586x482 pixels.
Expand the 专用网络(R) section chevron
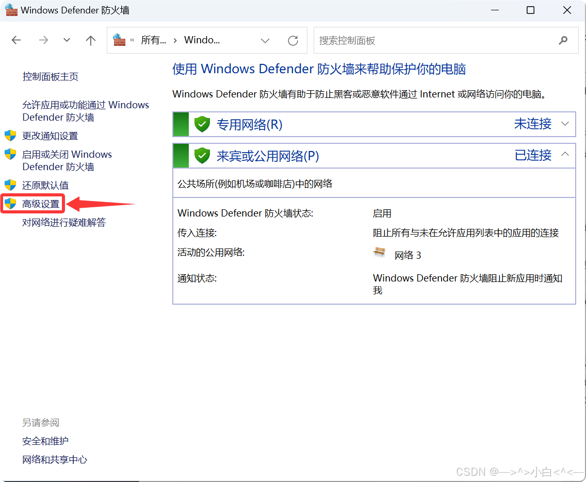[x=565, y=124]
